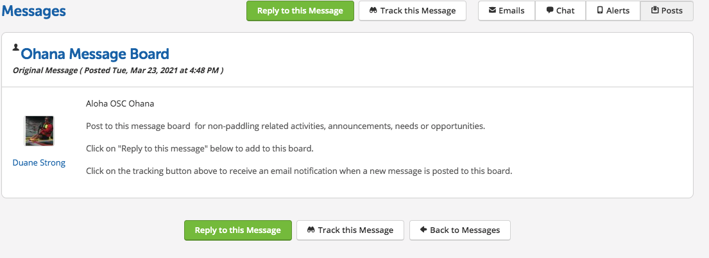Click the envelope icon on the Emails tab
Image resolution: width=709 pixels, height=258 pixels.
click(492, 11)
